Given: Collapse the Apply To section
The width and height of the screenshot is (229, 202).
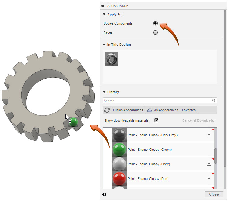Looking at the screenshot, I should [x=104, y=14].
